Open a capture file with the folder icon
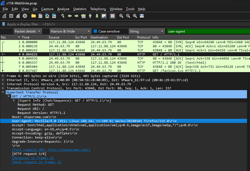The image size is (250, 171). (x=34, y=16)
